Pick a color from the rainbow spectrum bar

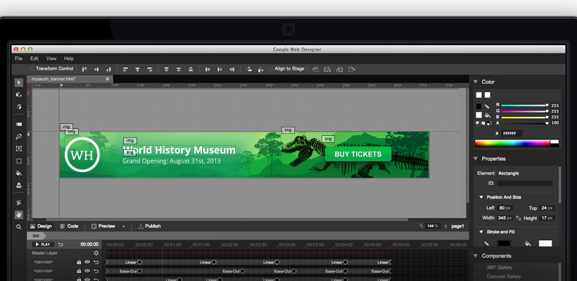(x=512, y=143)
